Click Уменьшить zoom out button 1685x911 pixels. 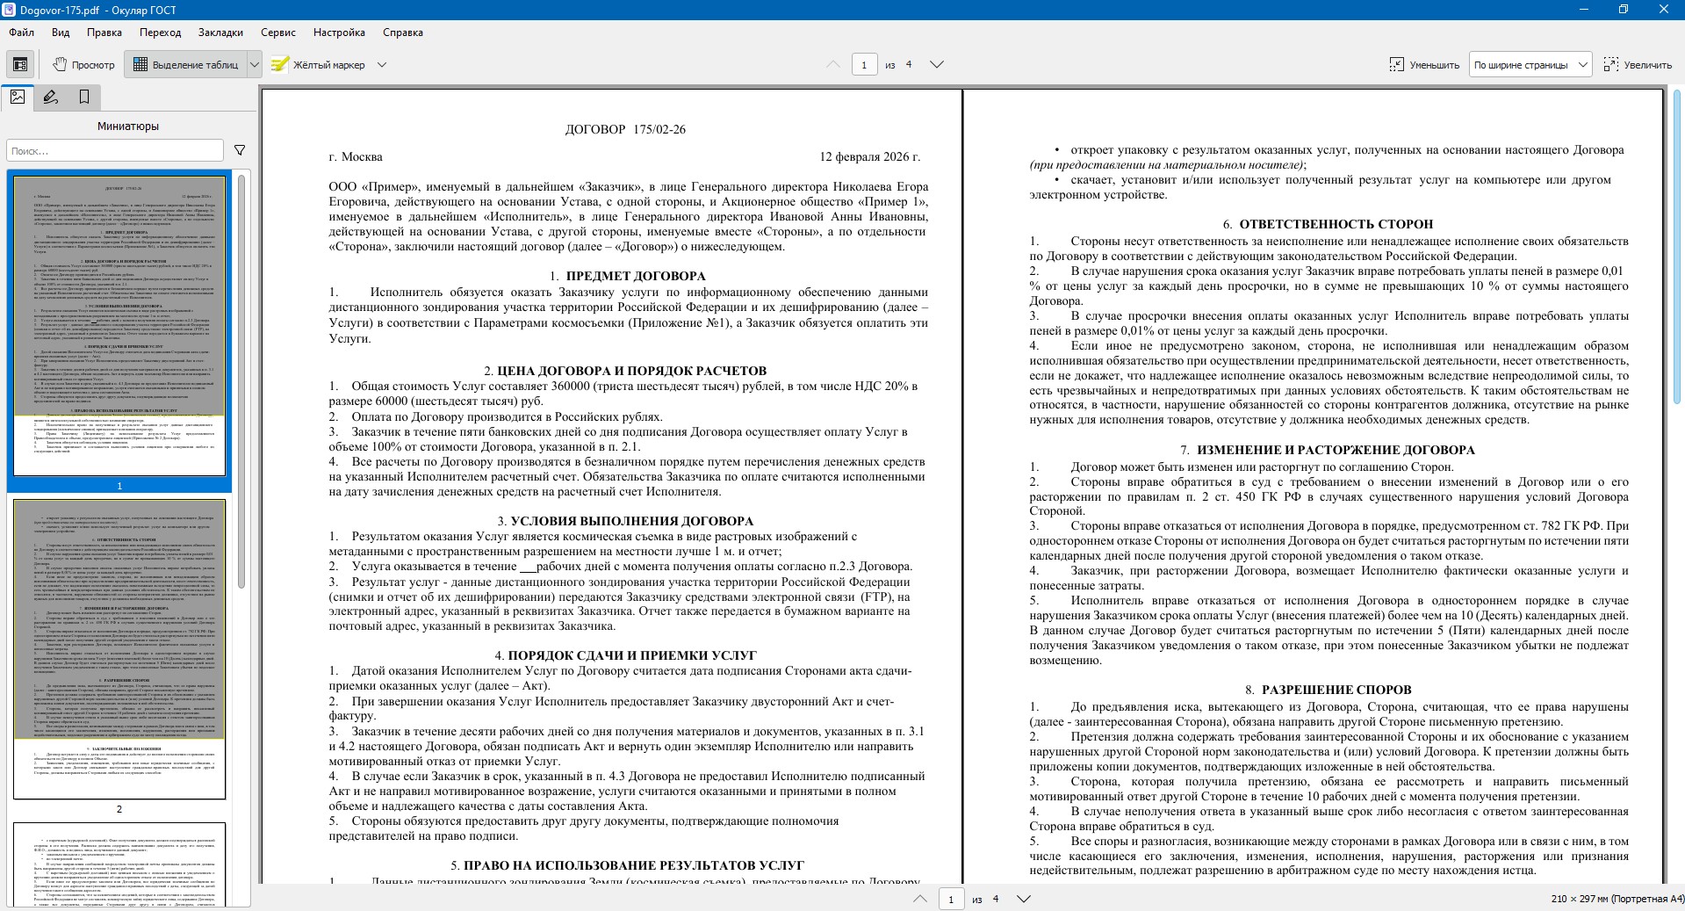click(x=1424, y=64)
